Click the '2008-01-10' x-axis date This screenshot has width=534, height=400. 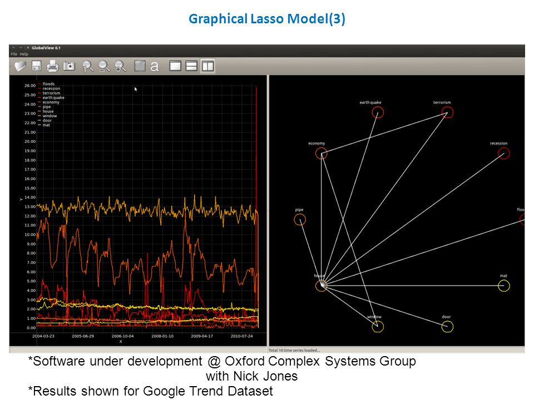[162, 336]
